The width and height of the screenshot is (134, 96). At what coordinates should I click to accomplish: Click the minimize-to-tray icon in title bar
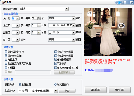coord(125,3)
